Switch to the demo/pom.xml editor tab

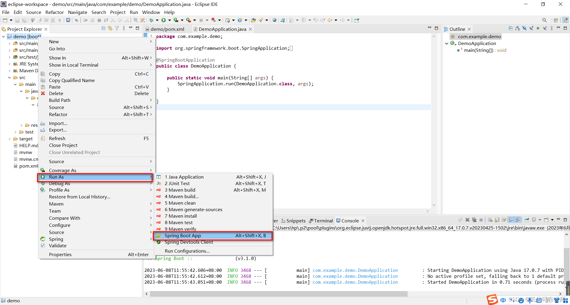(x=167, y=29)
